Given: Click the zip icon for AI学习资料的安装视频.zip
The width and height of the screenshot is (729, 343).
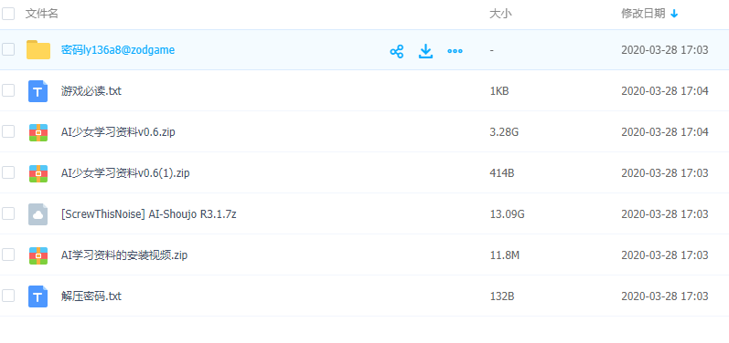Looking at the screenshot, I should click(38, 255).
